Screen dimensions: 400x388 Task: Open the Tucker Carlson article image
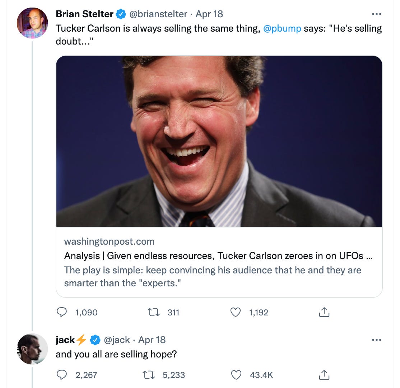click(x=219, y=141)
